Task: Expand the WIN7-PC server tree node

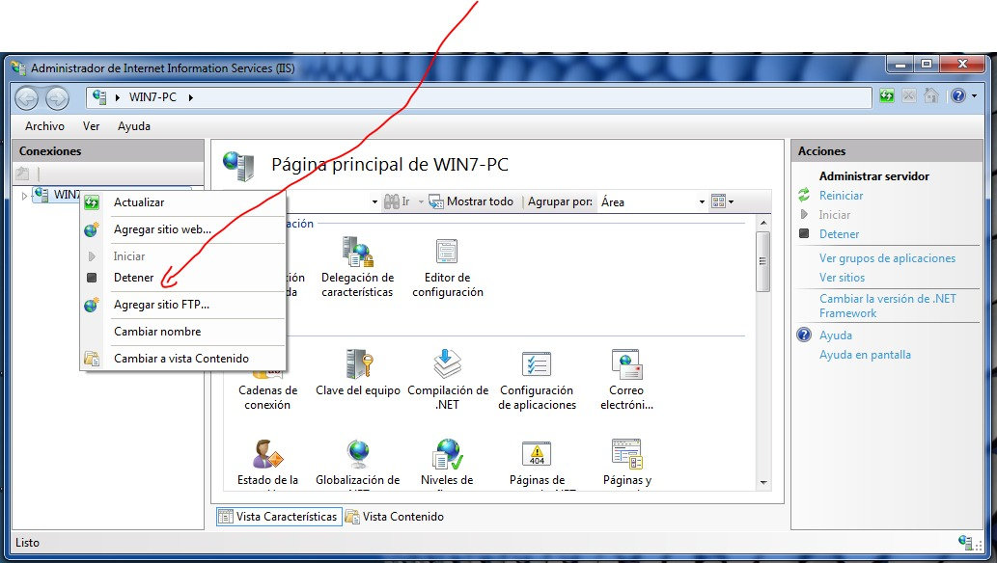Action: click(x=24, y=195)
